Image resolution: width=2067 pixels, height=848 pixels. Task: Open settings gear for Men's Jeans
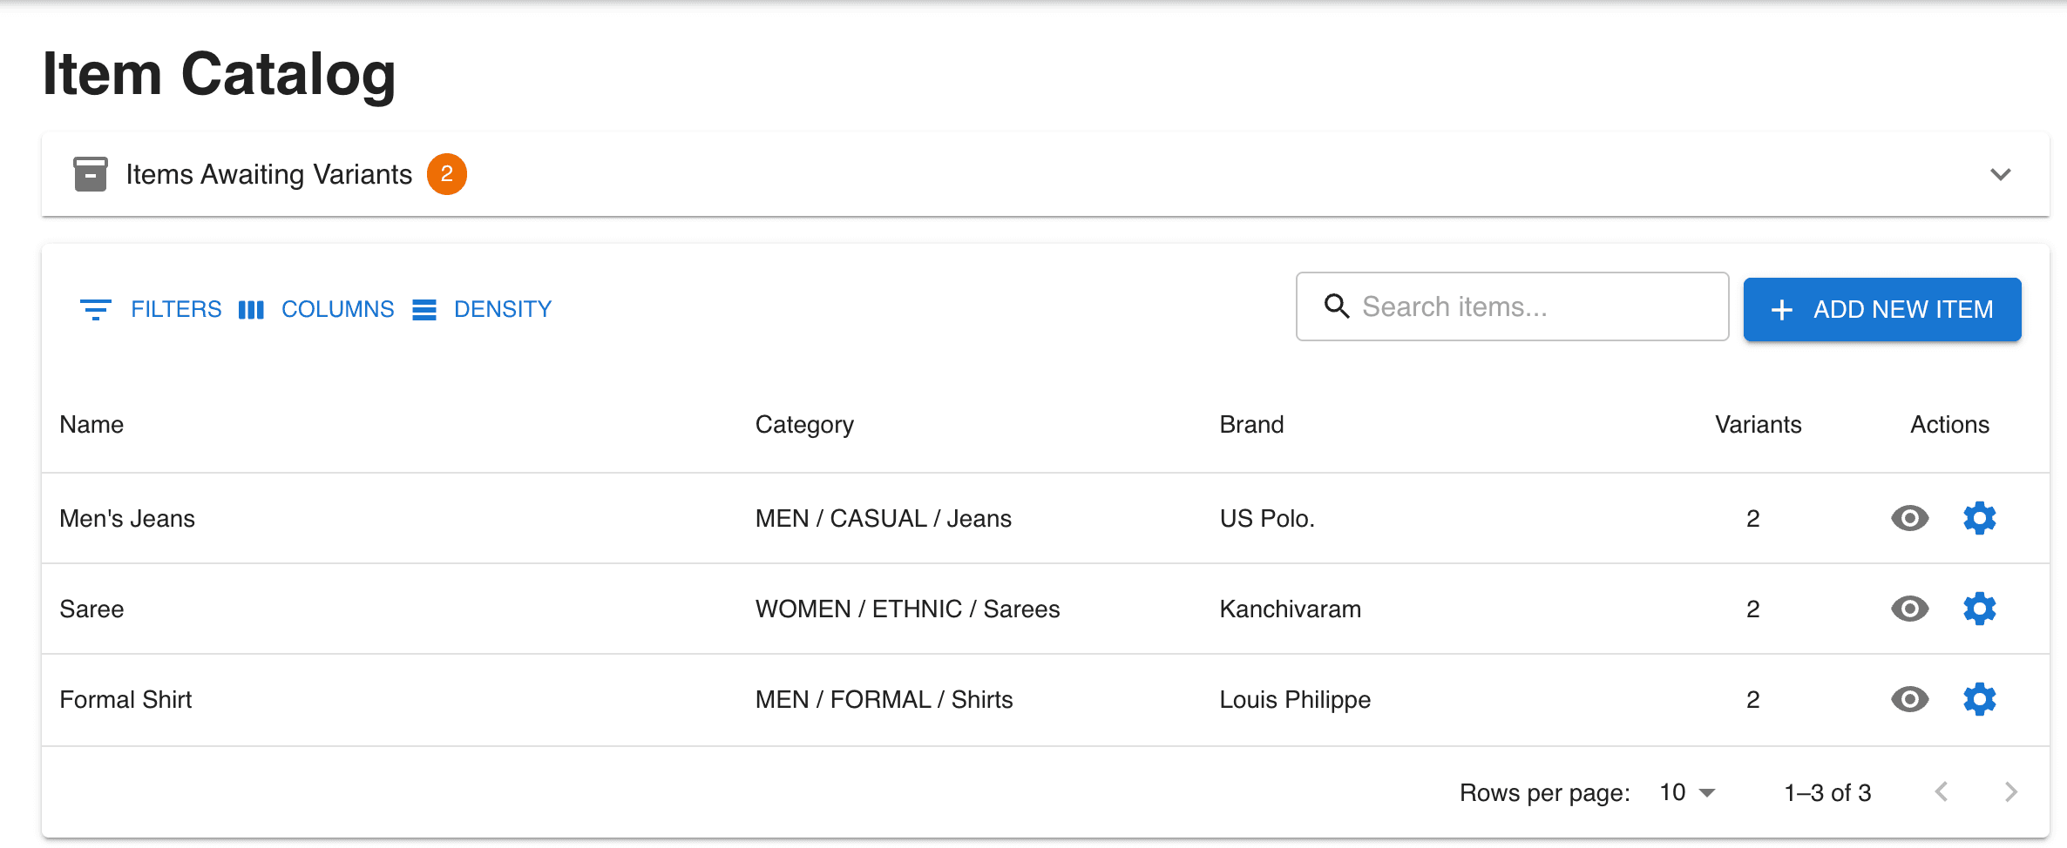click(x=1979, y=518)
